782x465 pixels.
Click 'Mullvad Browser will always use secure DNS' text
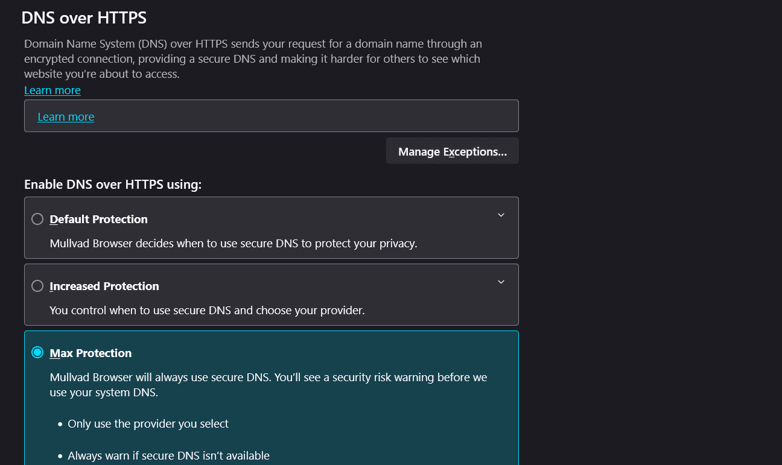tap(268, 378)
